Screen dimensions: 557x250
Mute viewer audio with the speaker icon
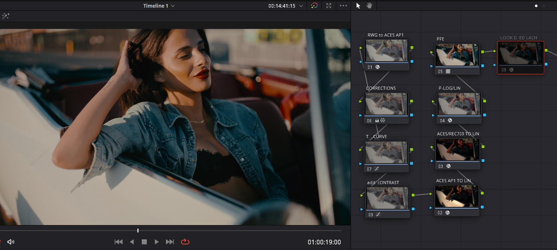pos(11,242)
